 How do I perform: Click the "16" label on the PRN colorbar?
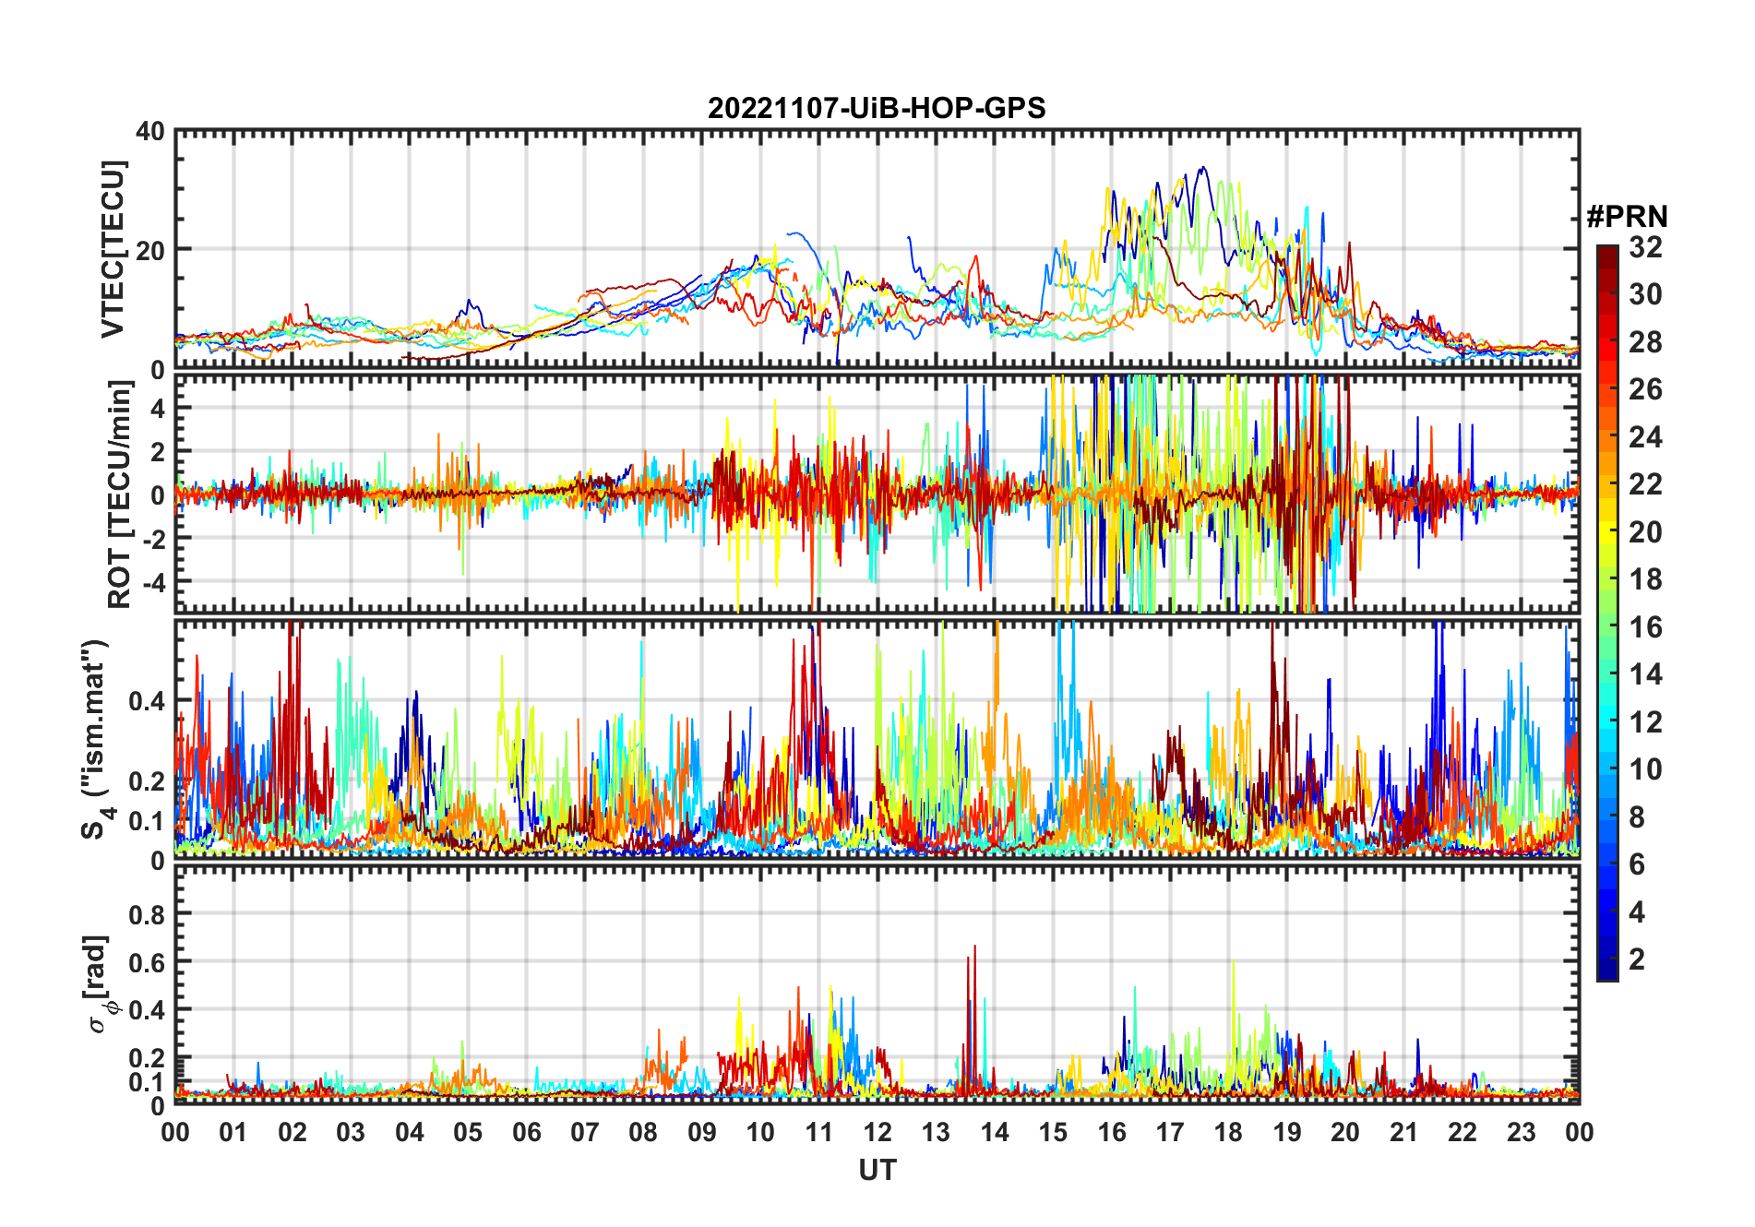(1645, 627)
